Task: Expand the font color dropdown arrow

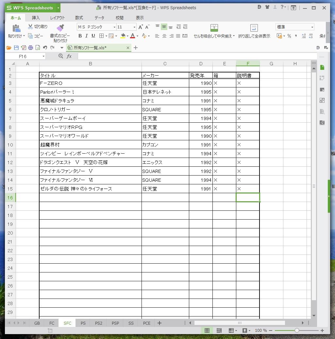Action: tap(137, 36)
